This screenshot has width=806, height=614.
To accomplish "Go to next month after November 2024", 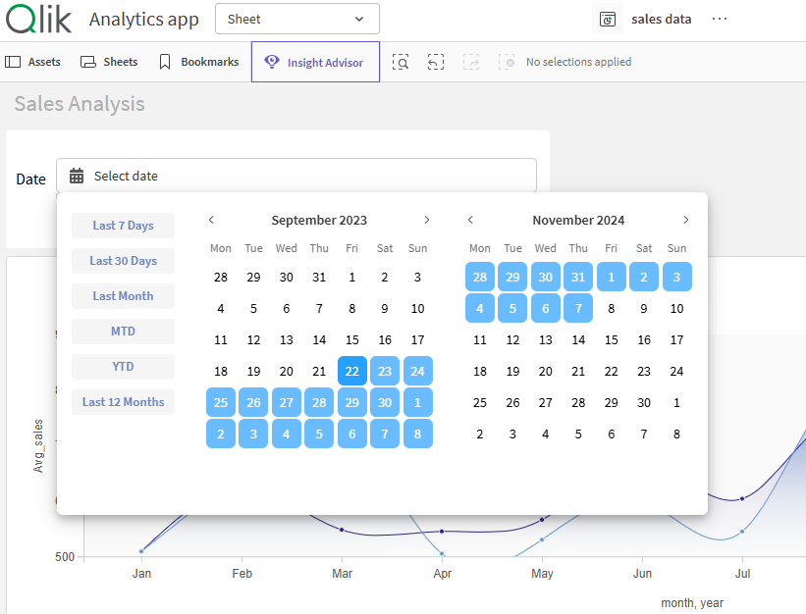I will point(685,220).
